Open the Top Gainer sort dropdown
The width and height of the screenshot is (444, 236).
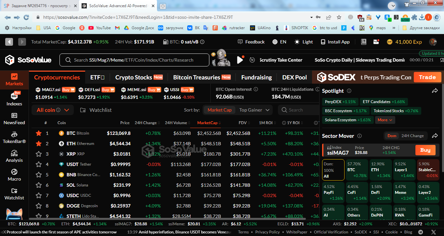coord(255,110)
